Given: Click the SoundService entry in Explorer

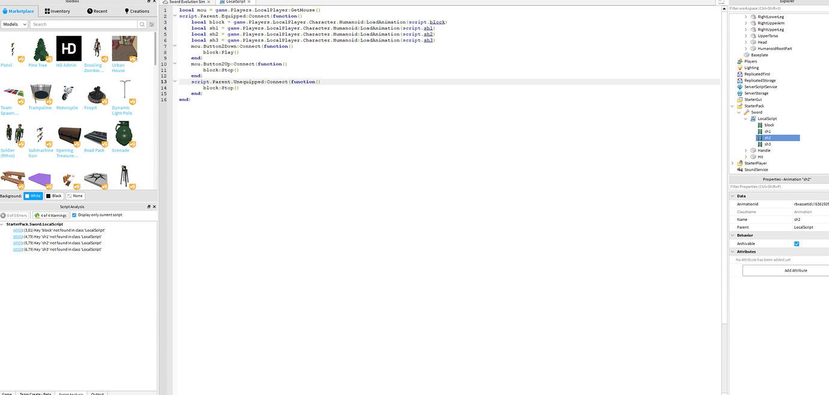Looking at the screenshot, I should 756,169.
